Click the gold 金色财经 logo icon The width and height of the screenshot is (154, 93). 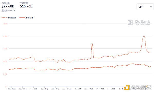(x=127, y=87)
